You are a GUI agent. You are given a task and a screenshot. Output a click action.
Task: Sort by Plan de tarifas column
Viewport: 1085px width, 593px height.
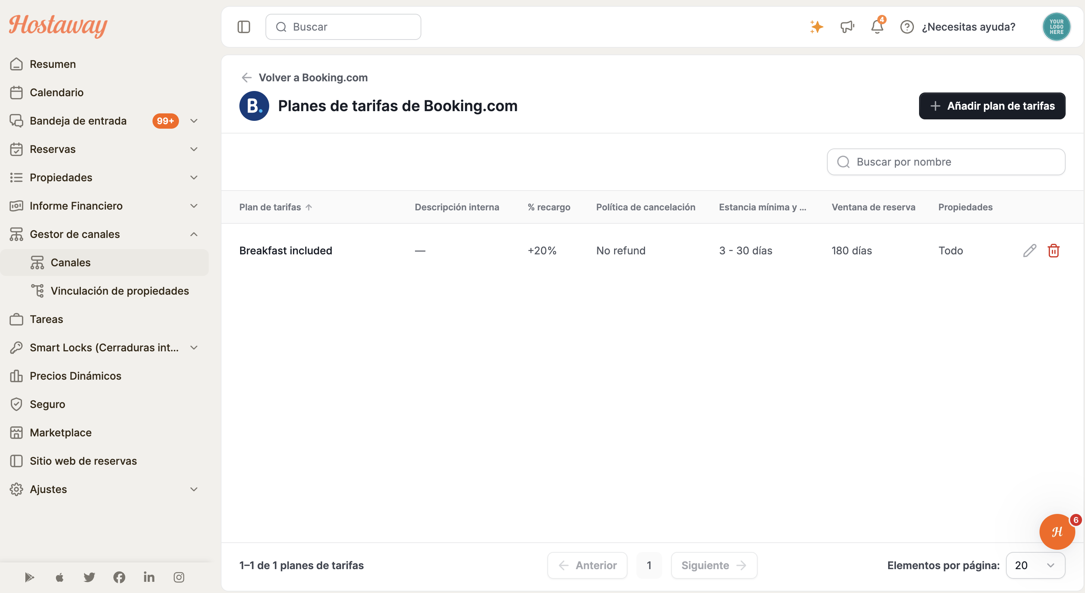click(276, 207)
